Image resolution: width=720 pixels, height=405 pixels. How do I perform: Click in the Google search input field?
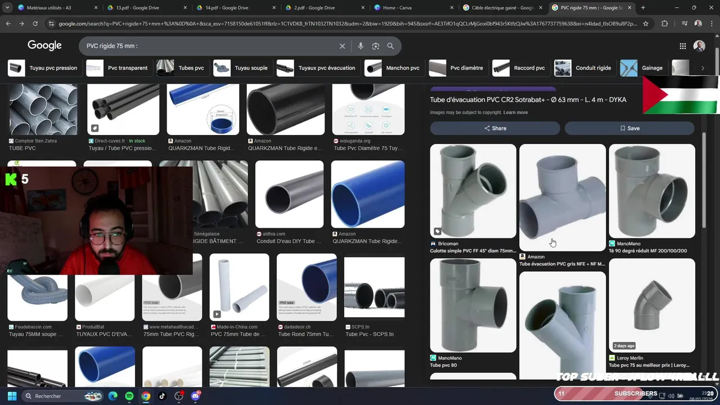click(x=208, y=46)
